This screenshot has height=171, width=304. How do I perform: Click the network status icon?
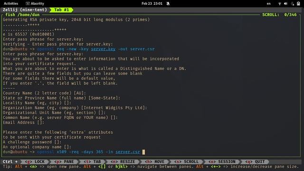click(280, 4)
